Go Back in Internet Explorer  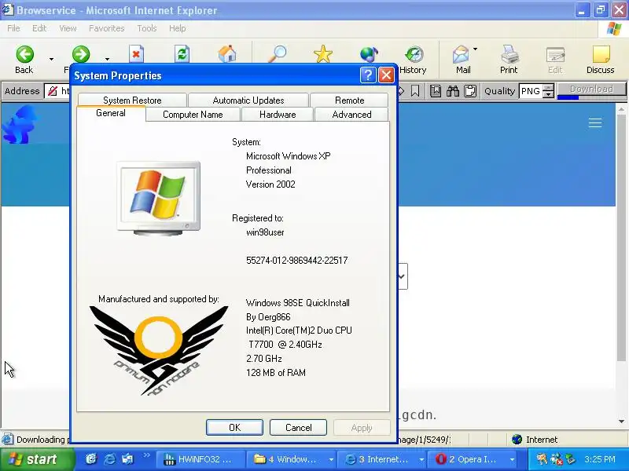tap(24, 60)
